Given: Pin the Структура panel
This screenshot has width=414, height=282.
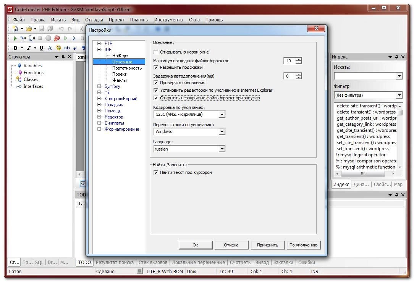Looking at the screenshot, I should point(63,57).
